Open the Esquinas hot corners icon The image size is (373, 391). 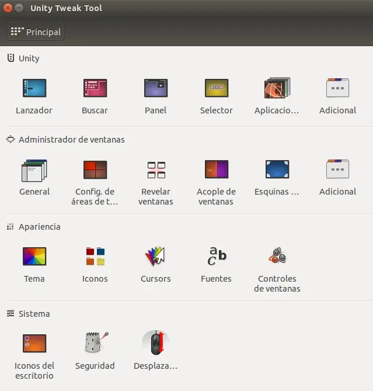(x=277, y=169)
